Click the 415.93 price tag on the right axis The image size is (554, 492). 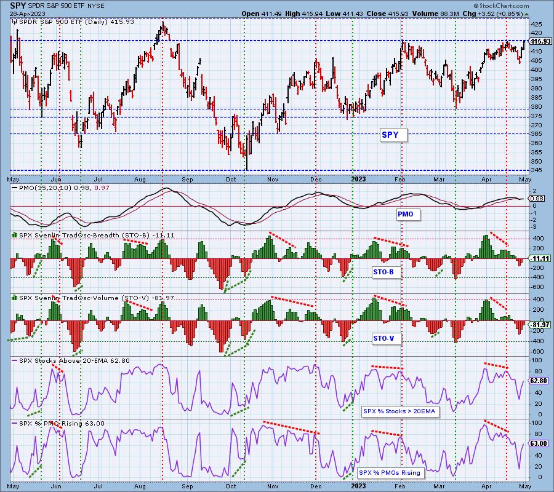[x=540, y=41]
